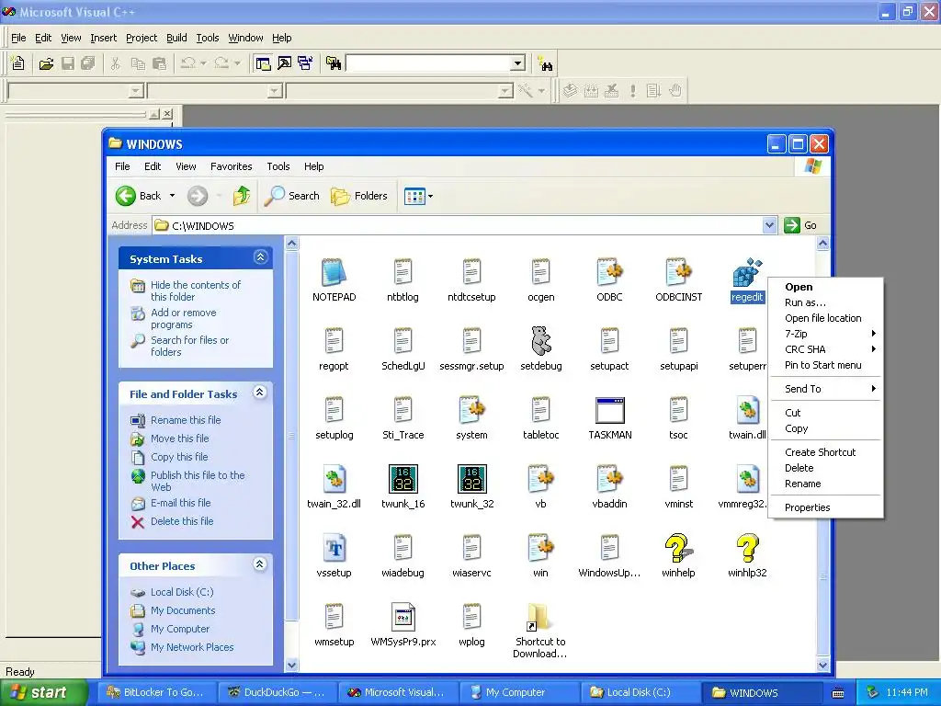The image size is (941, 706).
Task: Click the Search button in Explorer toolbar
Action: pos(292,196)
